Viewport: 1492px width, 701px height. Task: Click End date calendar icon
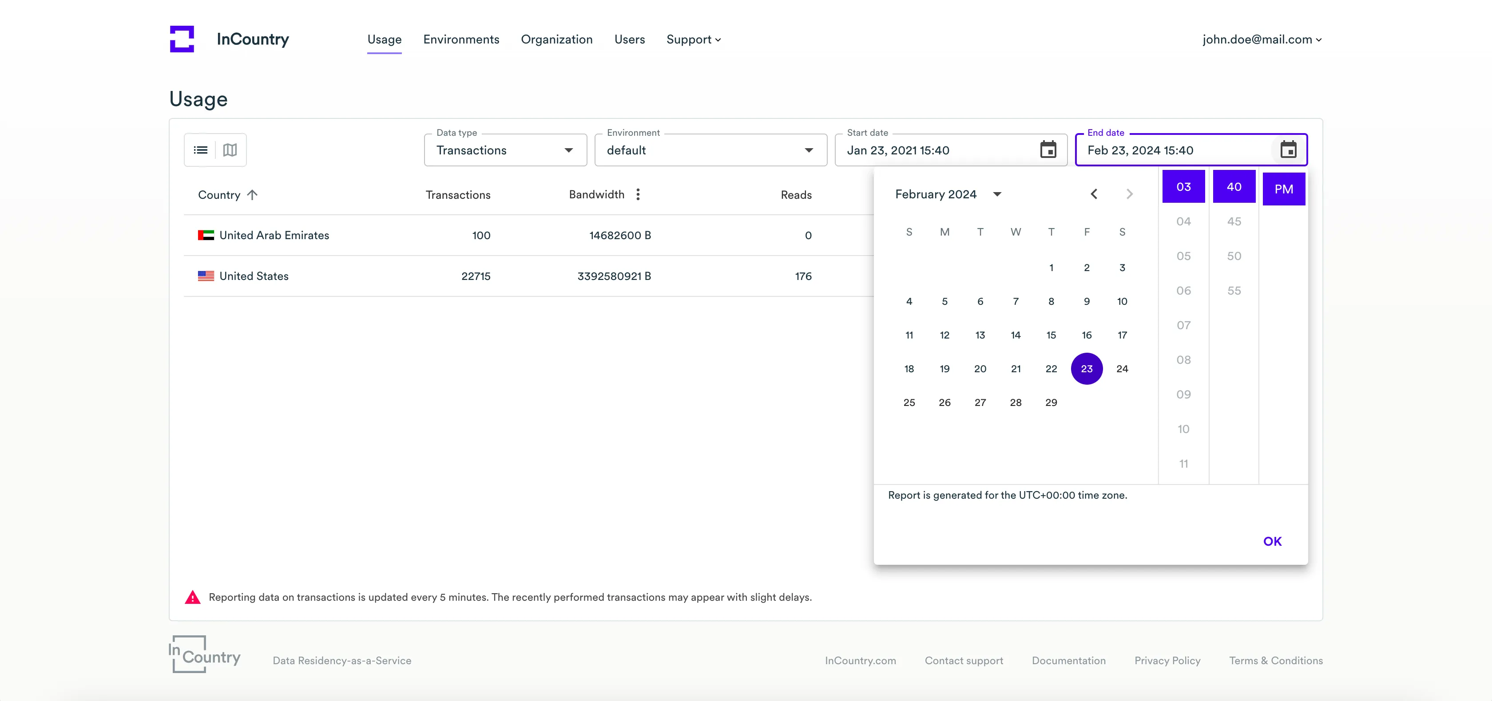(x=1288, y=150)
